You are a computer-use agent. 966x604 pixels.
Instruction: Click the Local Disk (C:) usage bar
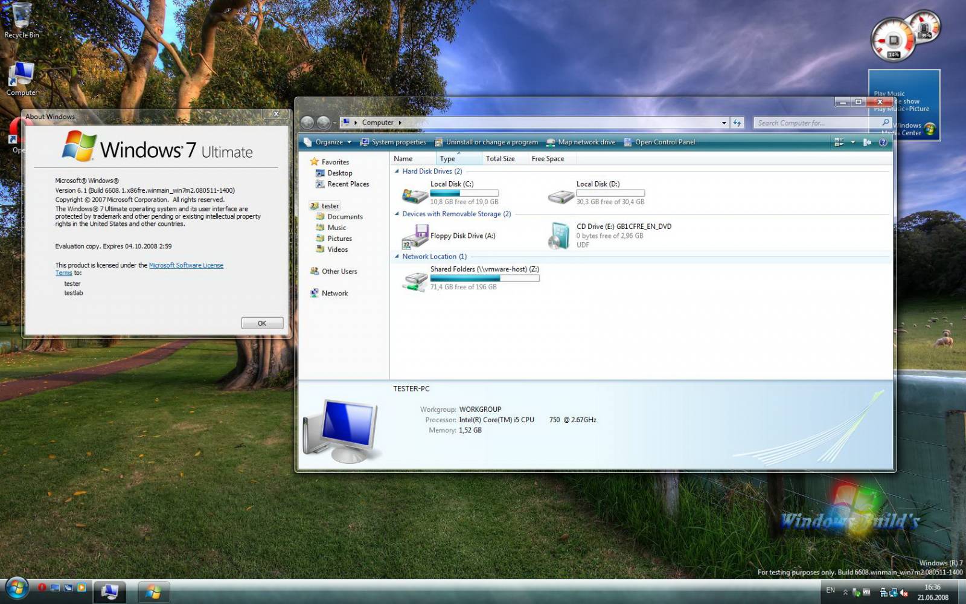pyautogui.click(x=464, y=193)
